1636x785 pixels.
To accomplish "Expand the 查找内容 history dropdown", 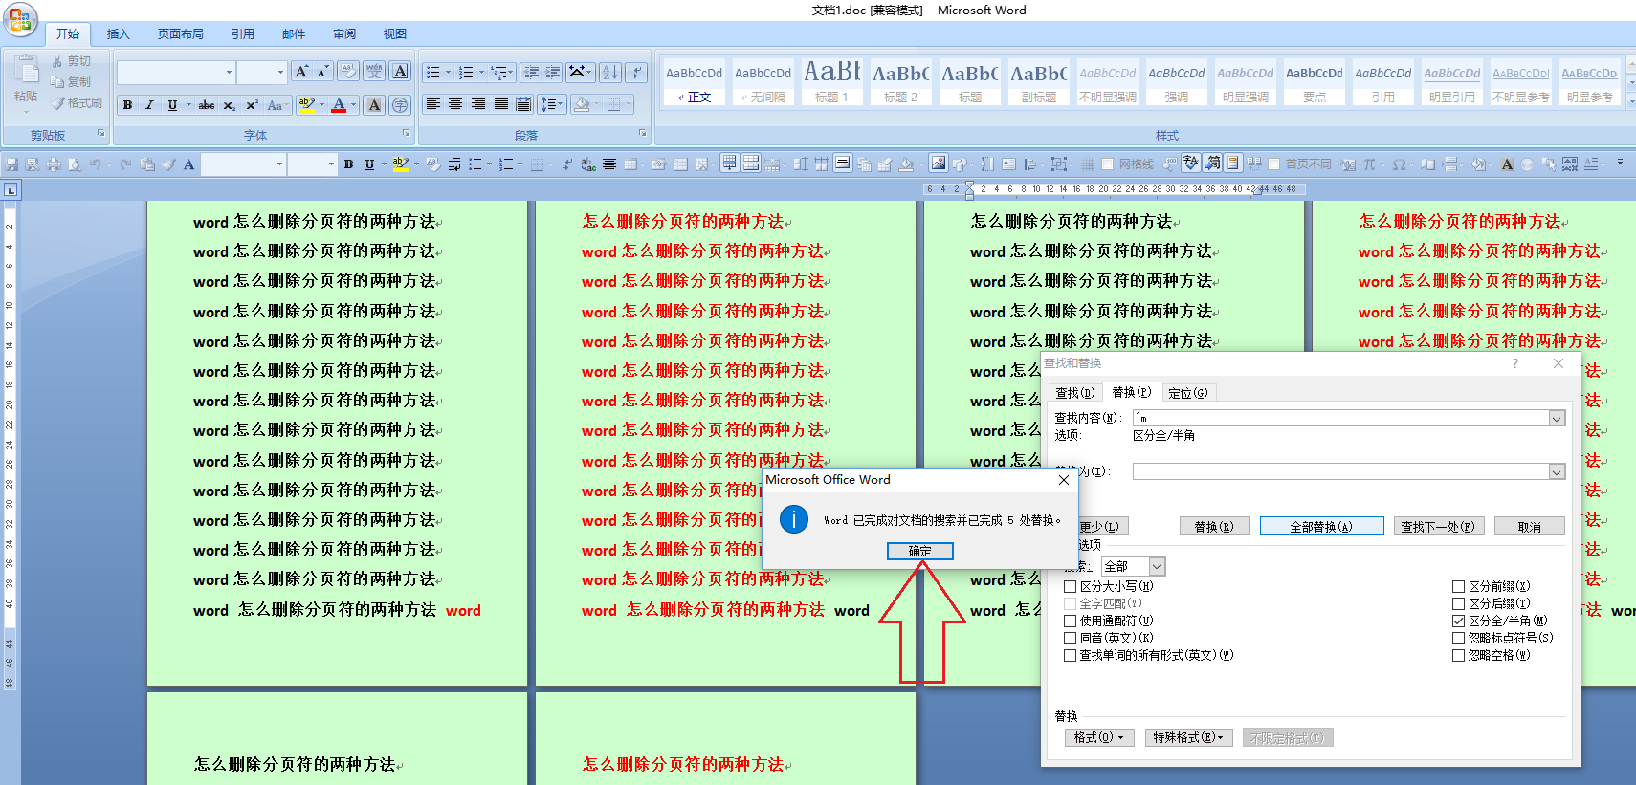I will pos(1557,419).
